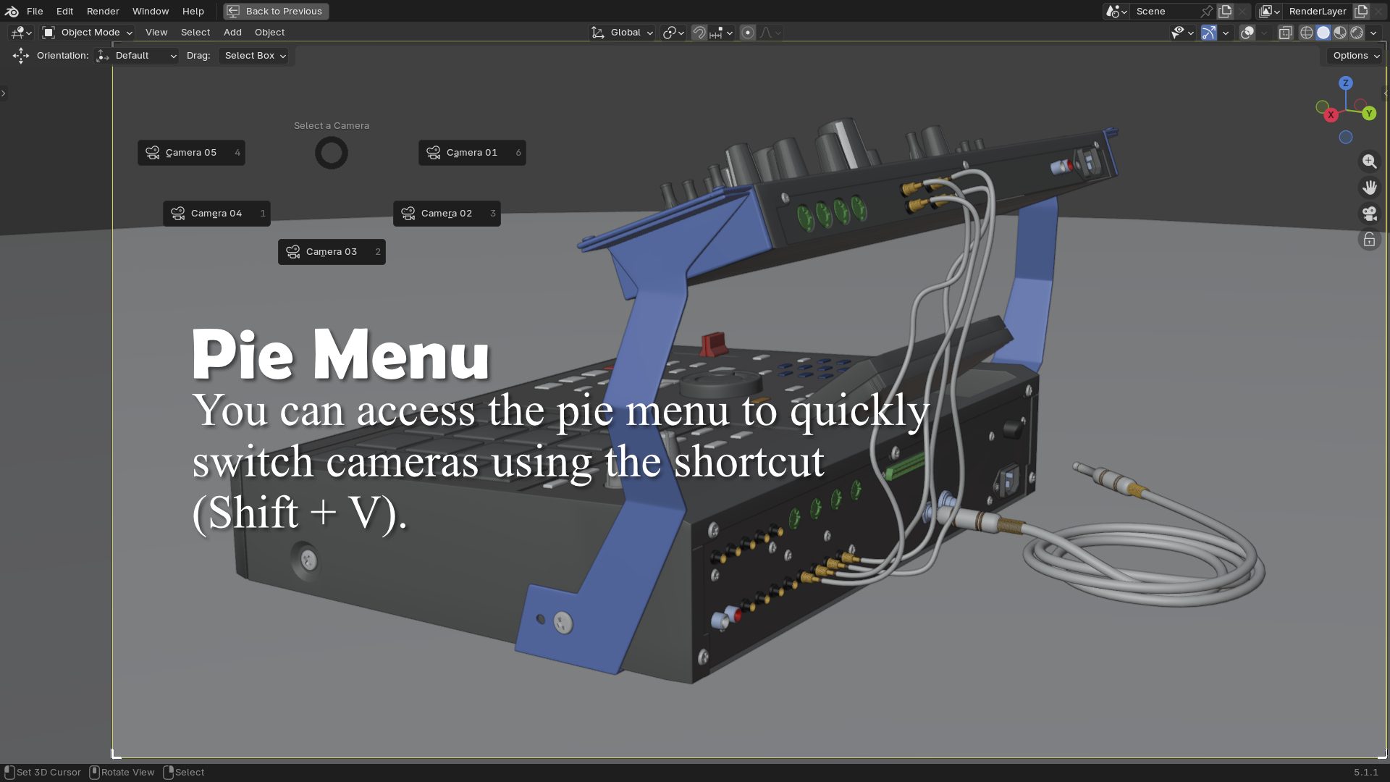Image resolution: width=1390 pixels, height=782 pixels.
Task: Open Orientation Default dropdown
Action: 136,56
